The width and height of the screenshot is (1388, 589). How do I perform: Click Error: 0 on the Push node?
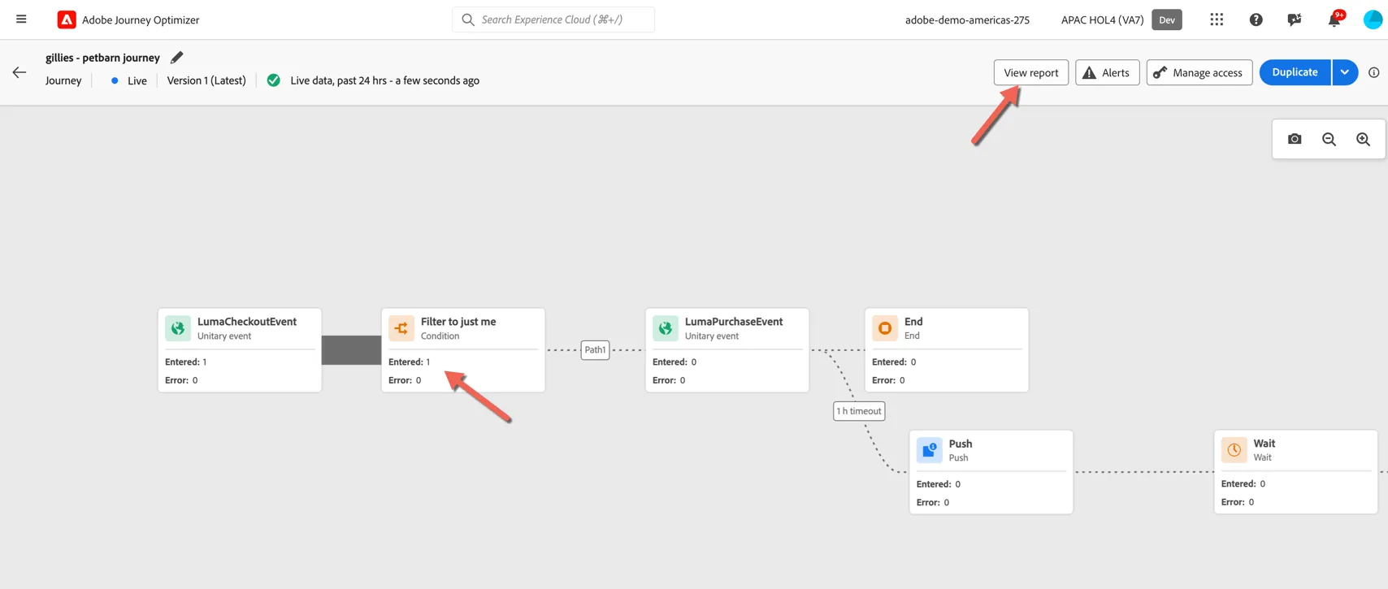pos(935,502)
